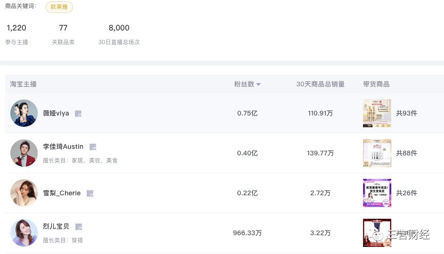
Task: Open 薇娅viya streamer name link
Action: coord(56,114)
